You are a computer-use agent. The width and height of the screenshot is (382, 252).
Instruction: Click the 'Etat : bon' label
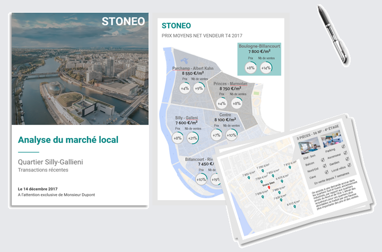coord(309,157)
